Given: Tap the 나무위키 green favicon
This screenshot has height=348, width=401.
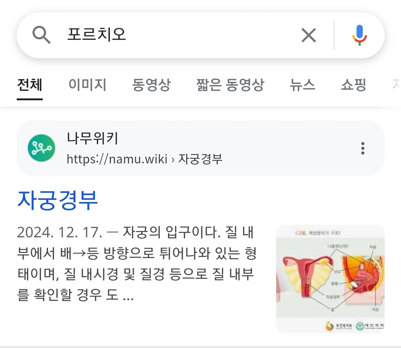Looking at the screenshot, I should point(41,148).
